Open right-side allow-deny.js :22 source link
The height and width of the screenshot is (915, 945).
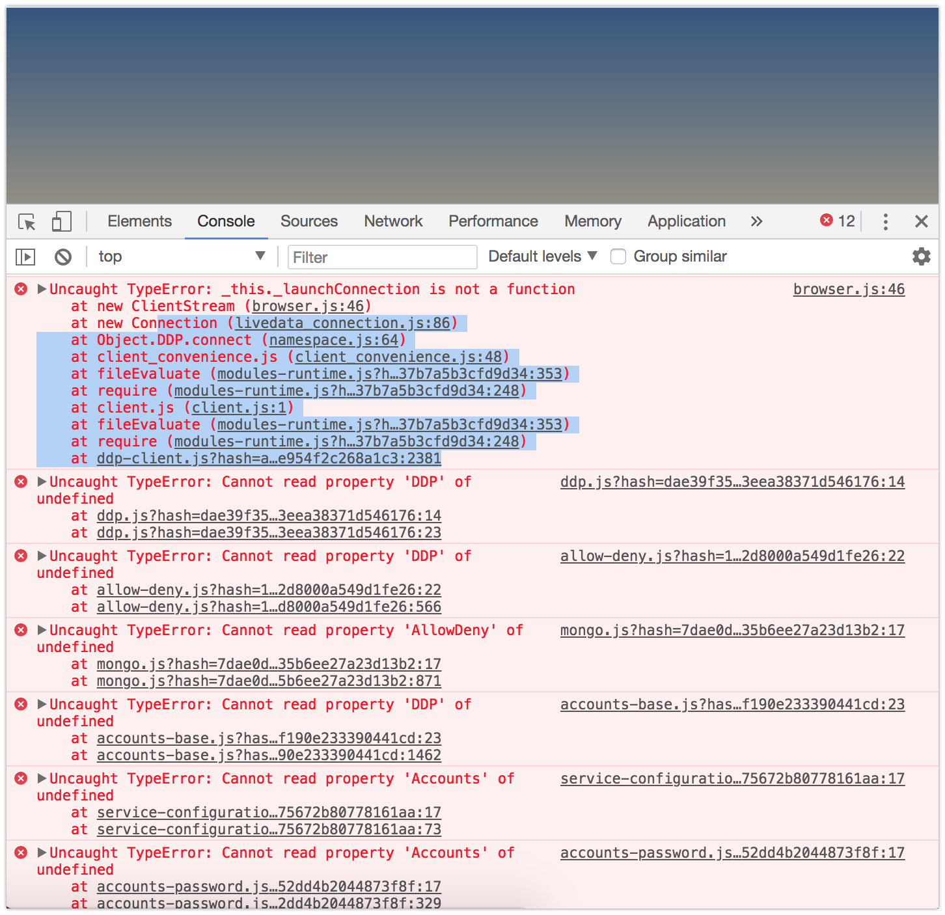[x=732, y=556]
